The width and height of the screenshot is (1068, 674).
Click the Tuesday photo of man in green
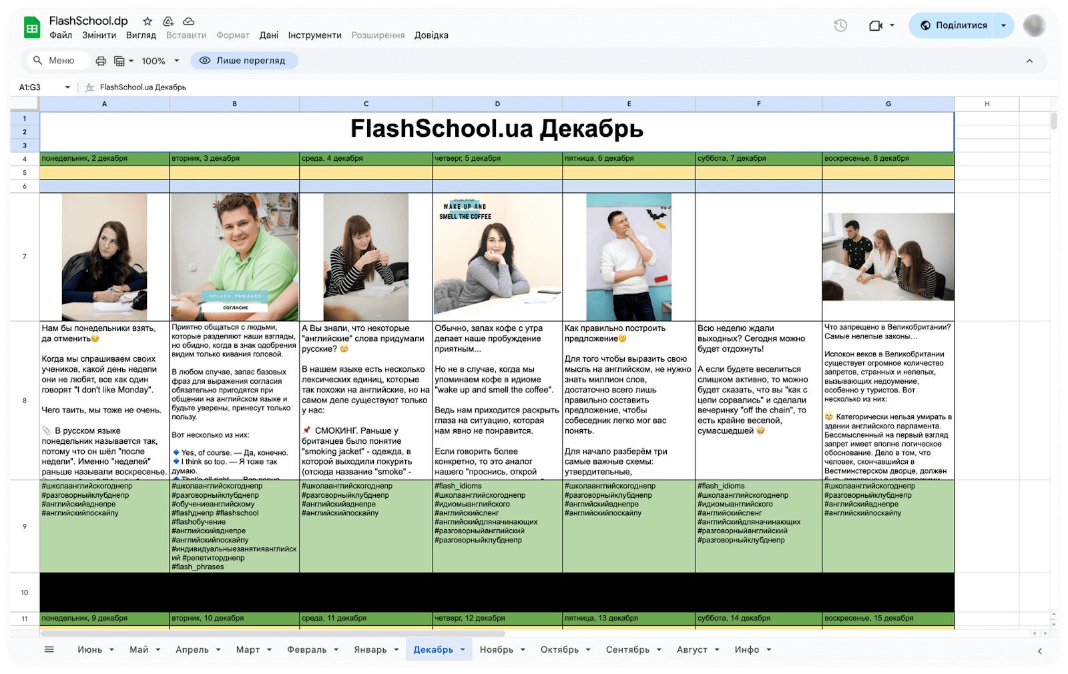(234, 257)
